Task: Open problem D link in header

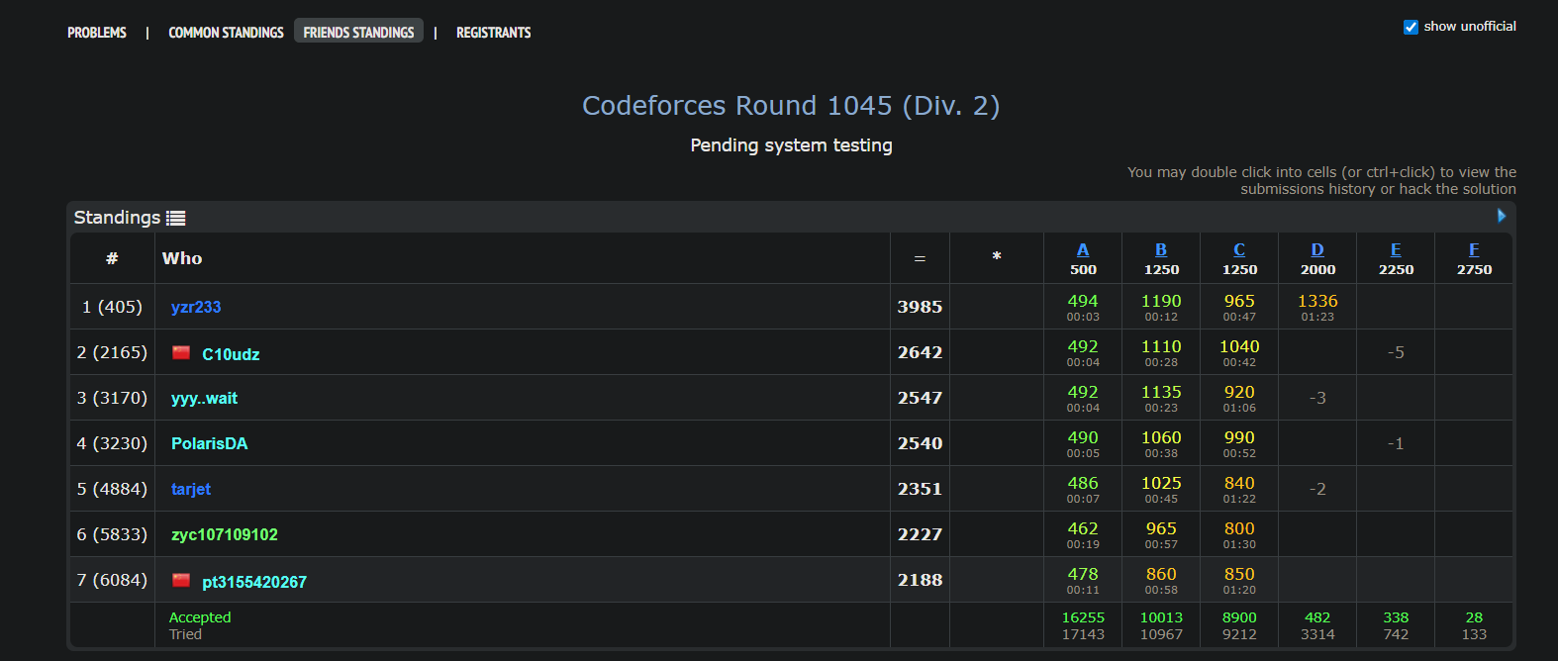Action: coord(1317,249)
